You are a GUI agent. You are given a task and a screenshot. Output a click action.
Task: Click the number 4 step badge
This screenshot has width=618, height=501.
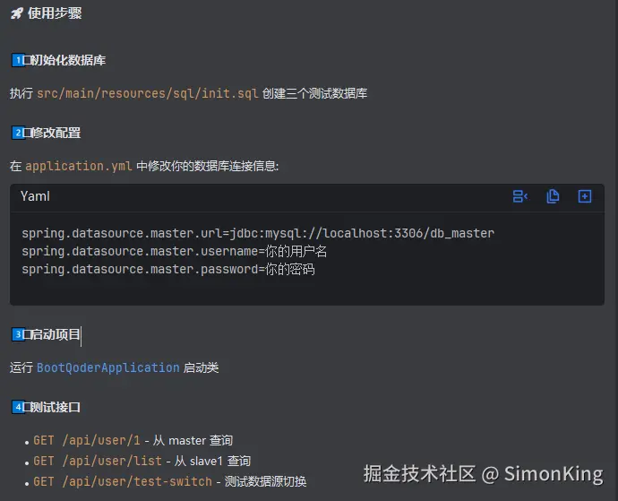tap(18, 407)
